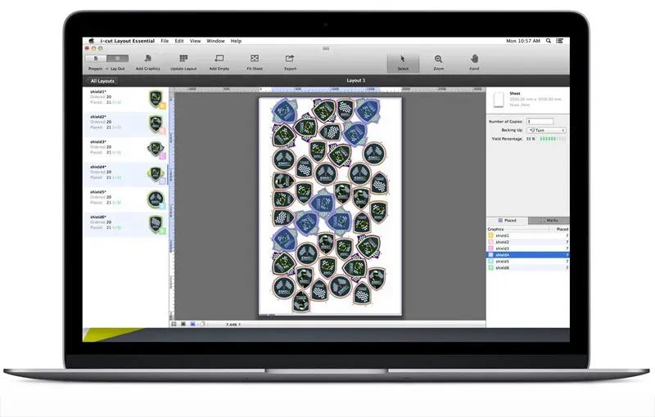Open the File menu
Image resolution: width=655 pixels, height=417 pixels.
(x=165, y=40)
